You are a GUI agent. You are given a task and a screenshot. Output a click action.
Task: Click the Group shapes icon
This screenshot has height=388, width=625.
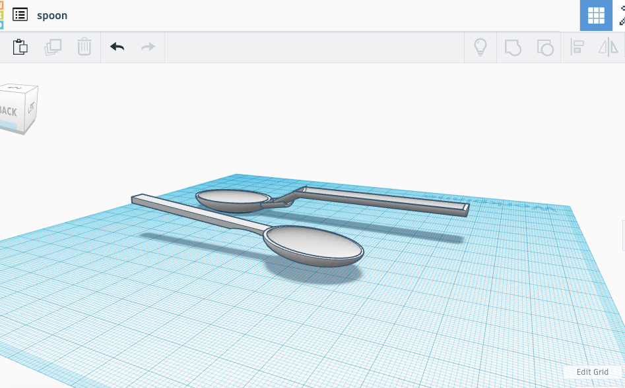point(513,47)
